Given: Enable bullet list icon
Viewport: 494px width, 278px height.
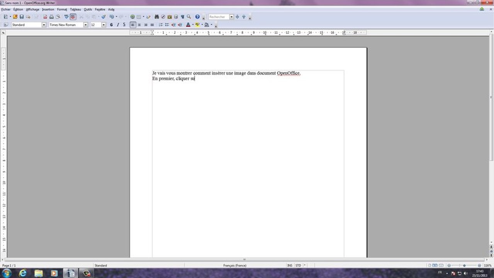Looking at the screenshot, I should pyautogui.click(x=167, y=25).
